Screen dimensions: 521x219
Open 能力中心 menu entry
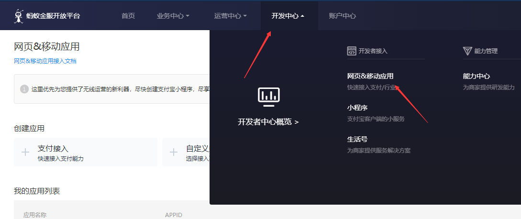point(477,76)
